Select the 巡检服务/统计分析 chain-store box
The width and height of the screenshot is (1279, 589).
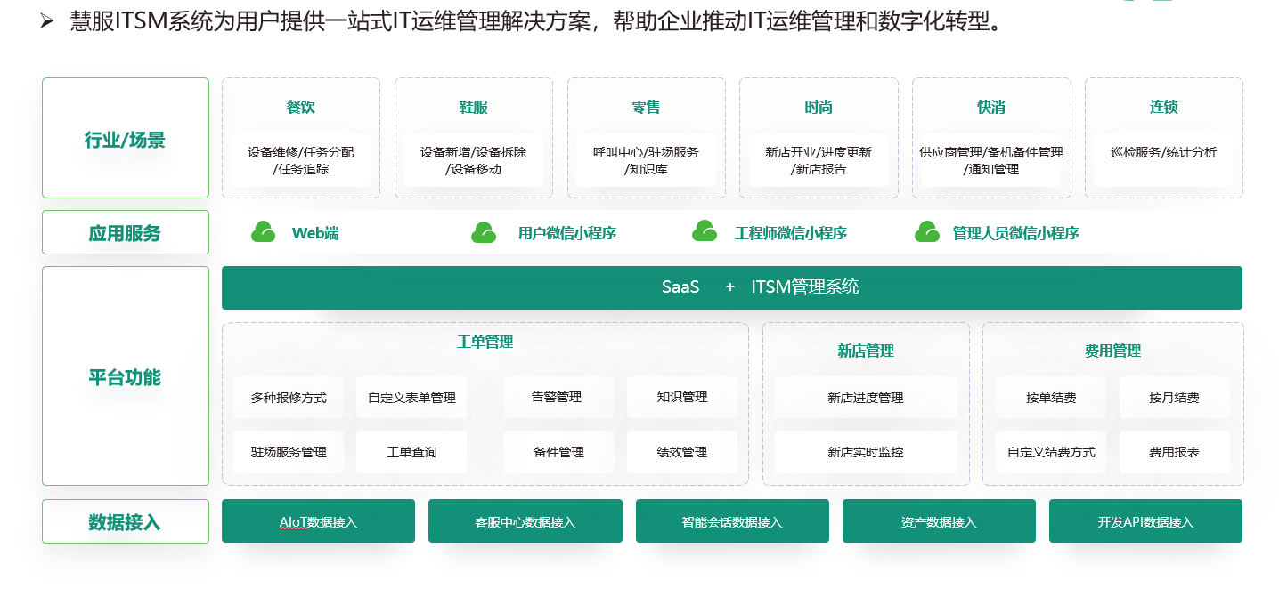(1163, 153)
